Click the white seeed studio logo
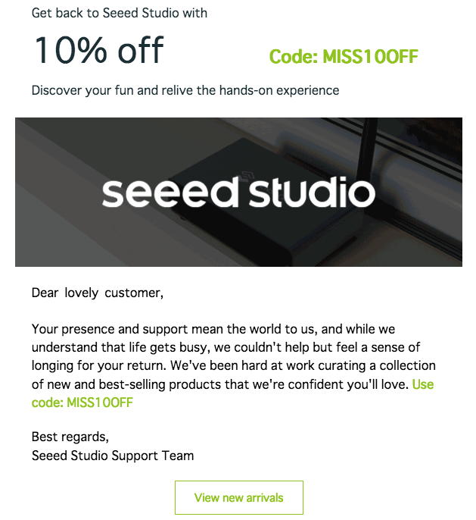This screenshot has width=476, height=520. point(238,193)
